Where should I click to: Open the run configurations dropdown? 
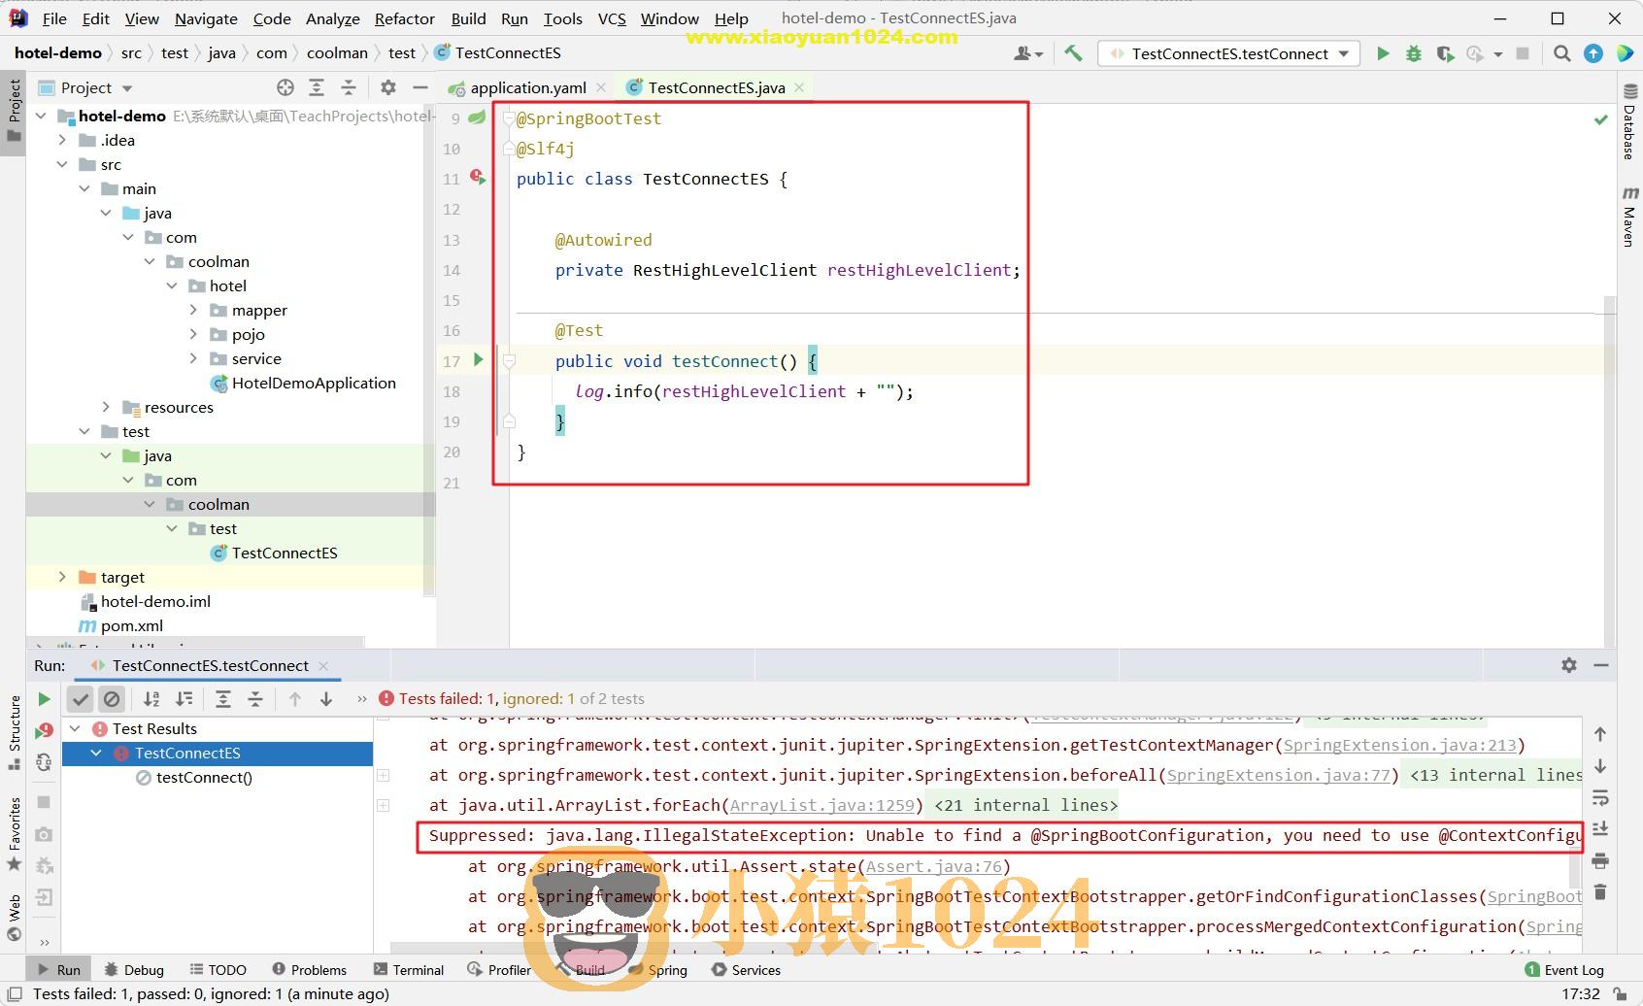1342,53
